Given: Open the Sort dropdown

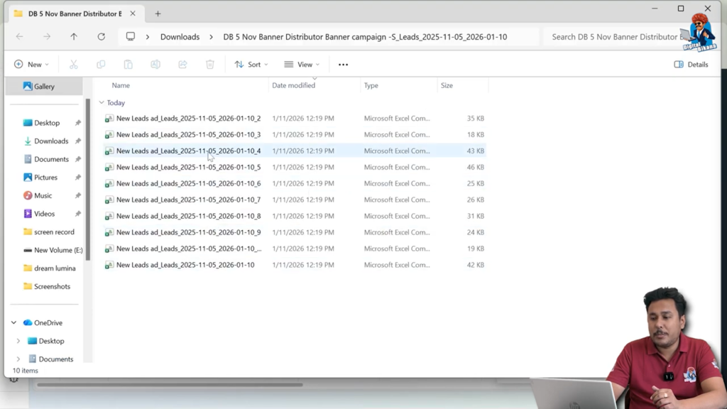Looking at the screenshot, I should tap(251, 64).
